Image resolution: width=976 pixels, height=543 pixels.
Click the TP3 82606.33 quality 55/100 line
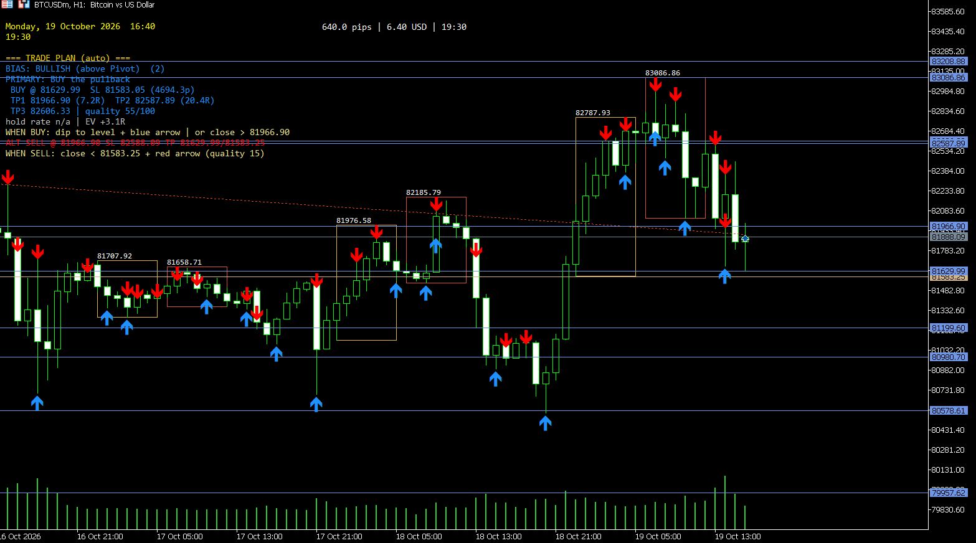tap(83, 111)
